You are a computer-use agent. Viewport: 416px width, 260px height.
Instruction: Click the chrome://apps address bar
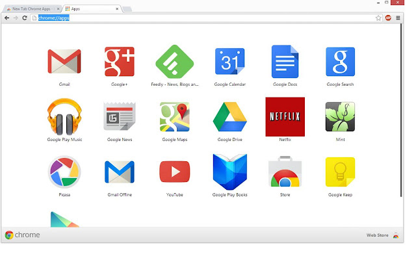pos(195,18)
